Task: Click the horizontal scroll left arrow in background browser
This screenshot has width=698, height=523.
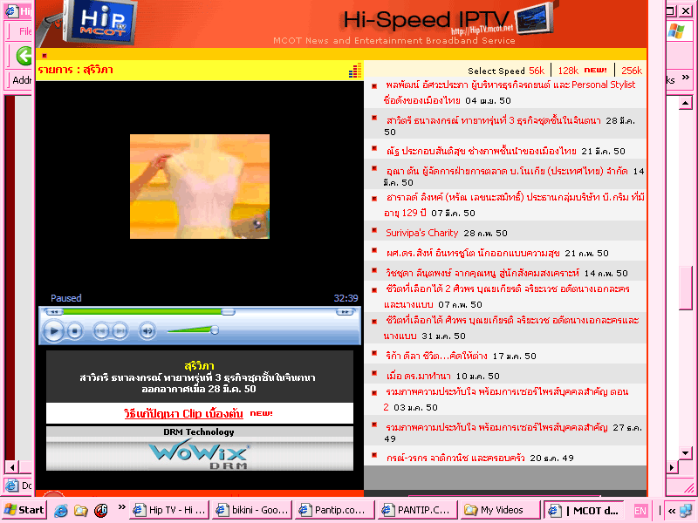Action: [12, 467]
